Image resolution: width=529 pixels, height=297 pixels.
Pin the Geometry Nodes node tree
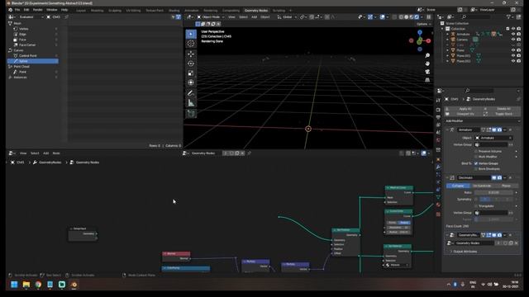(249, 153)
